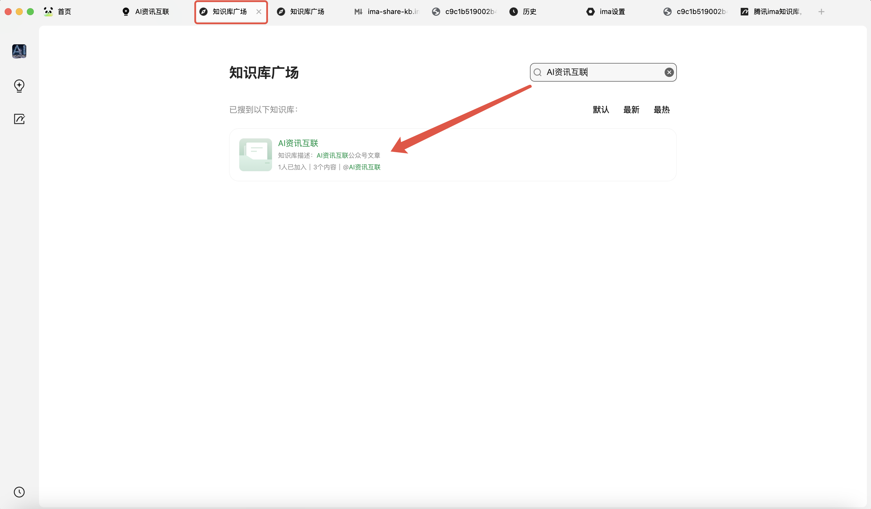Click the markdown icon on ima-share-kb tab
Image resolution: width=871 pixels, height=509 pixels.
pyautogui.click(x=359, y=12)
